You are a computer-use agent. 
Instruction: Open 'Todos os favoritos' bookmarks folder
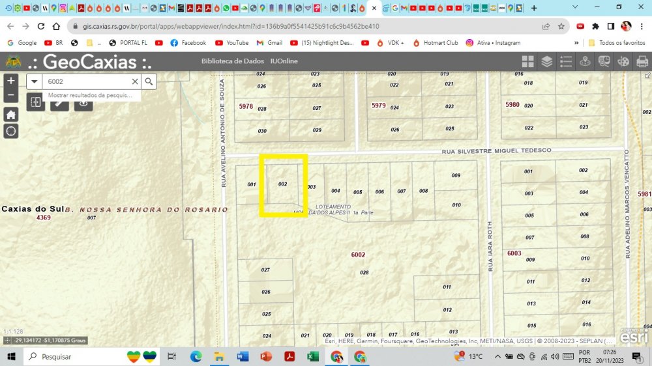(616, 43)
